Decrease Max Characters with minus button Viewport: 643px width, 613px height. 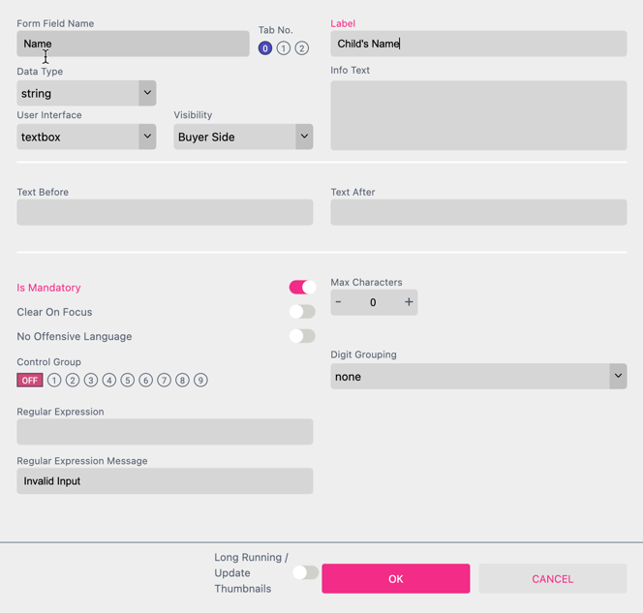coord(338,302)
